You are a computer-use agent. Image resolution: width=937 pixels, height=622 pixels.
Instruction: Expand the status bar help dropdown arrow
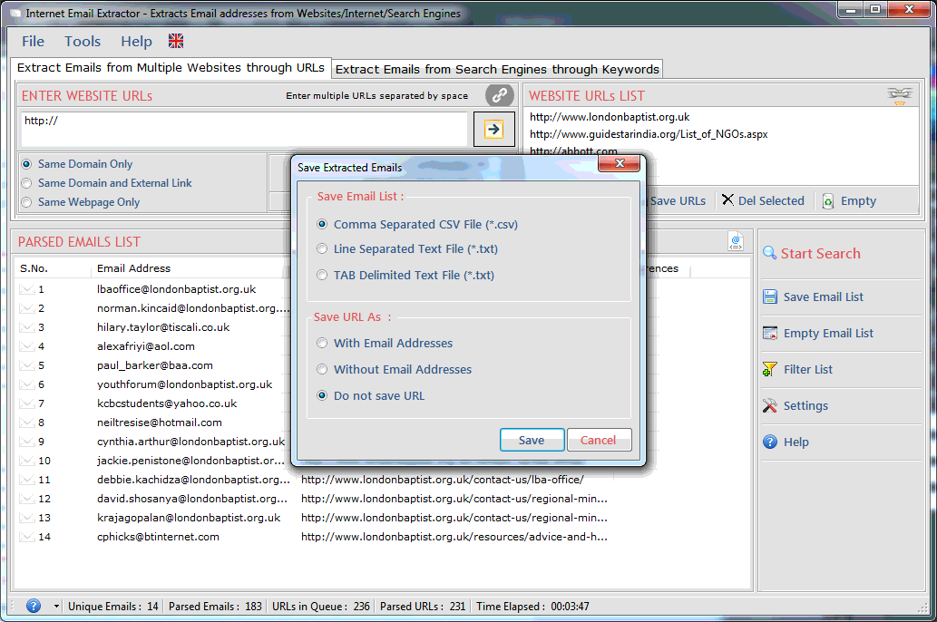(x=56, y=606)
